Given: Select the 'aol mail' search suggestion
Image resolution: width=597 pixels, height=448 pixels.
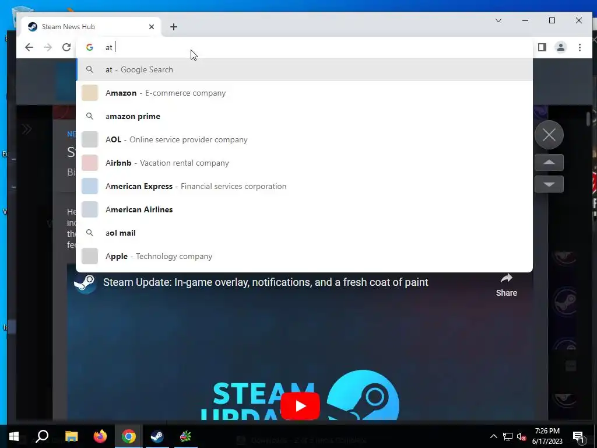Looking at the screenshot, I should [304, 233].
